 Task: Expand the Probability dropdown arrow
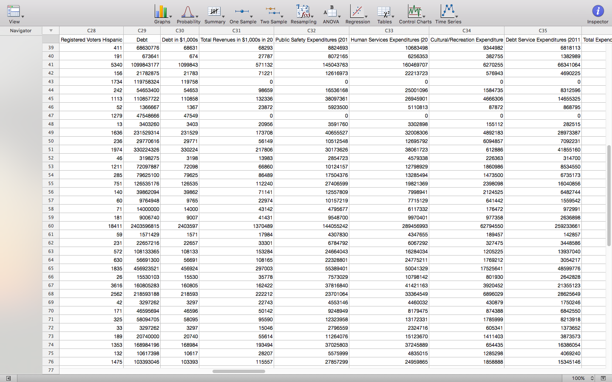click(x=197, y=17)
